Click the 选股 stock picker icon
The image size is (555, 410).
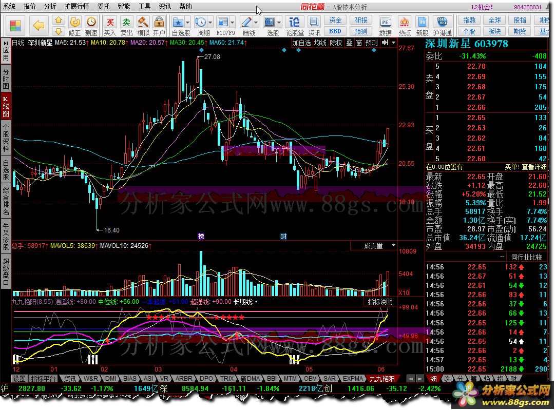click(x=270, y=23)
